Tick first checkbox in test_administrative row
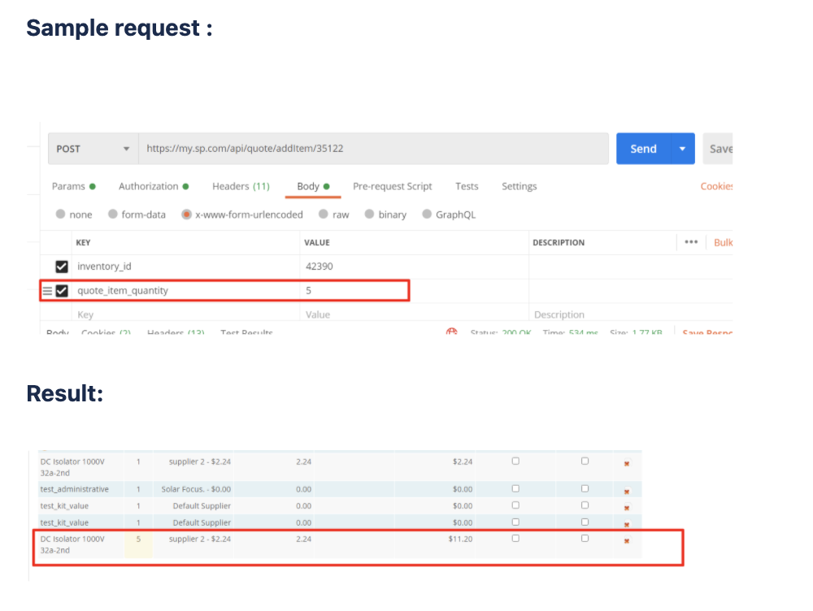 pos(515,489)
